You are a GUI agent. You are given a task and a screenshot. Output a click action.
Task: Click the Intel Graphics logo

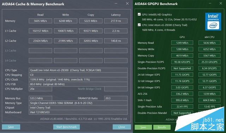click(213, 22)
